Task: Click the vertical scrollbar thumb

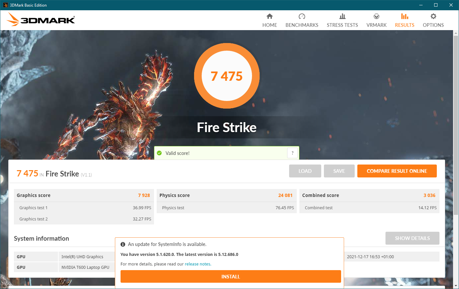Action: pyautogui.click(x=456, y=125)
